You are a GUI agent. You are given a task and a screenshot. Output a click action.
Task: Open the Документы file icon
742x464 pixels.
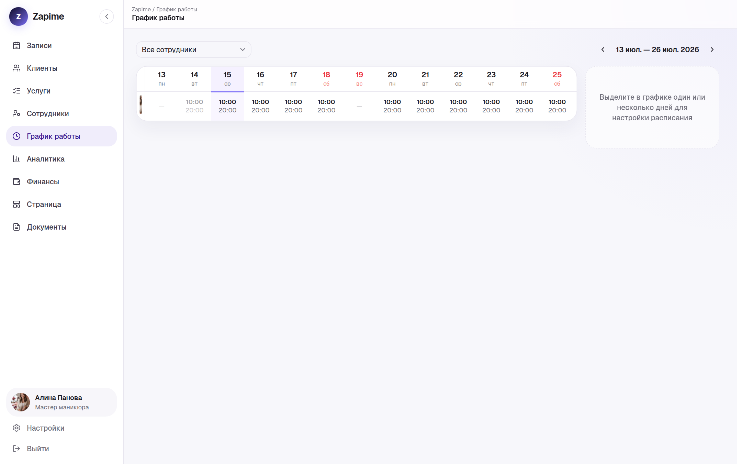[x=16, y=227]
